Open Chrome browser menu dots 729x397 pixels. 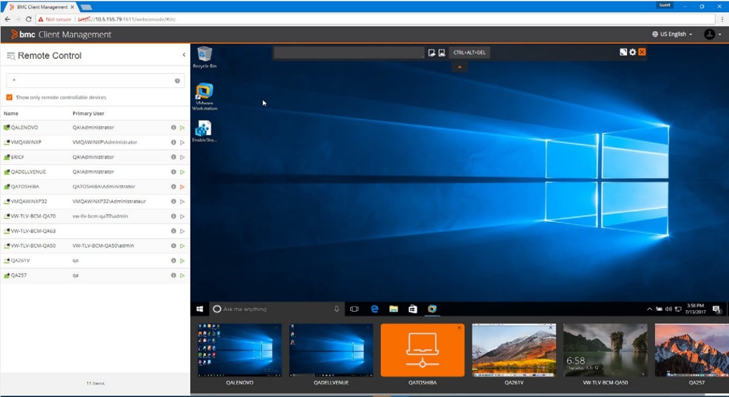pos(722,19)
